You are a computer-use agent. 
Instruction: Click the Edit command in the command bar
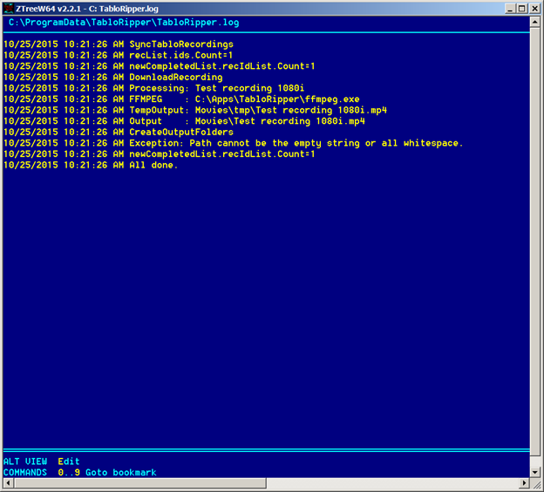tap(69, 461)
